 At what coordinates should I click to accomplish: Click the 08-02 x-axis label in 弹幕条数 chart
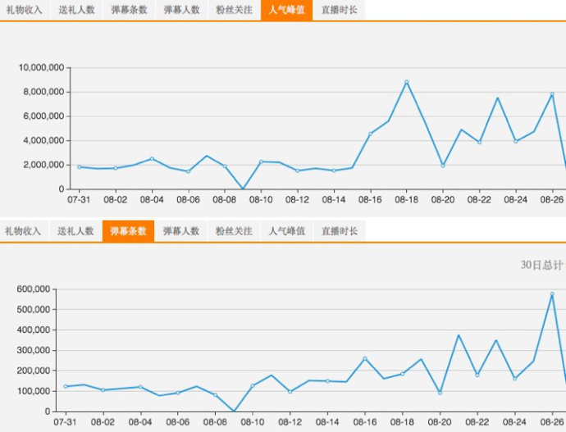[x=103, y=422]
